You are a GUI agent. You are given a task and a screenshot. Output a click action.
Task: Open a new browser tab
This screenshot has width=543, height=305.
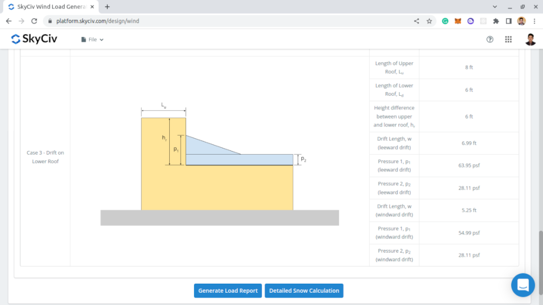[107, 7]
